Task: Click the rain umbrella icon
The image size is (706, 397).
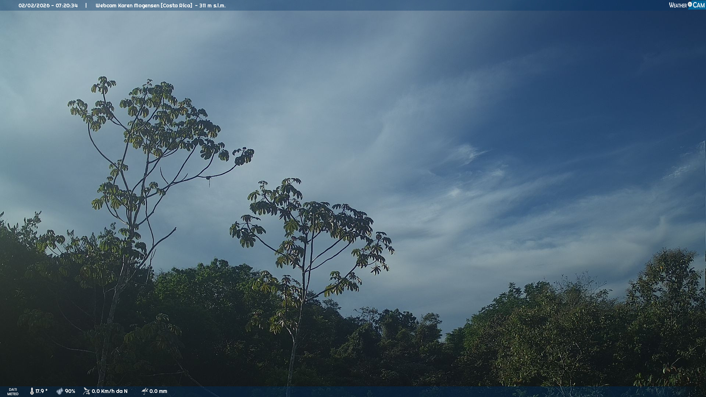Action: click(x=145, y=391)
